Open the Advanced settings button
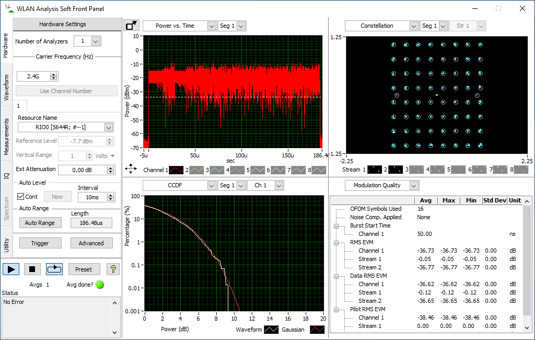 91,243
